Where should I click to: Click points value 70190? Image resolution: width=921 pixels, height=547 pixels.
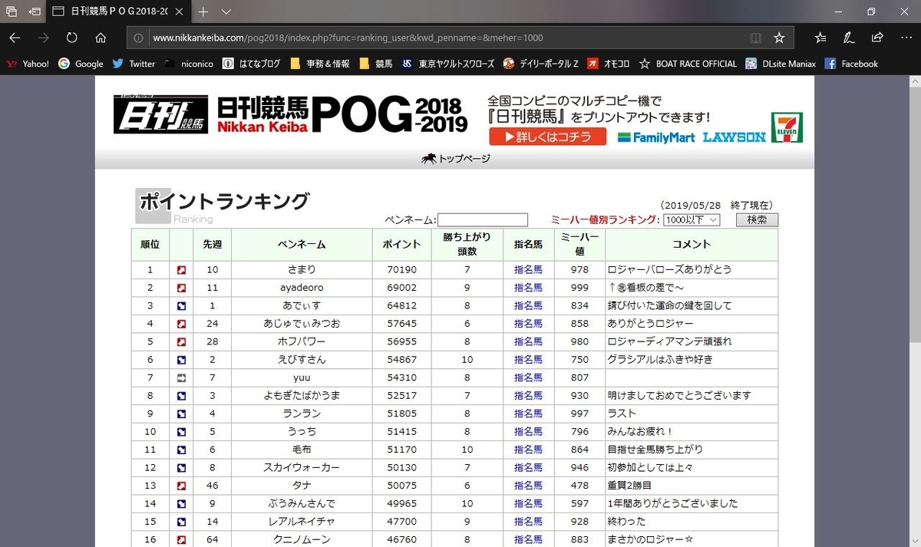(401, 270)
